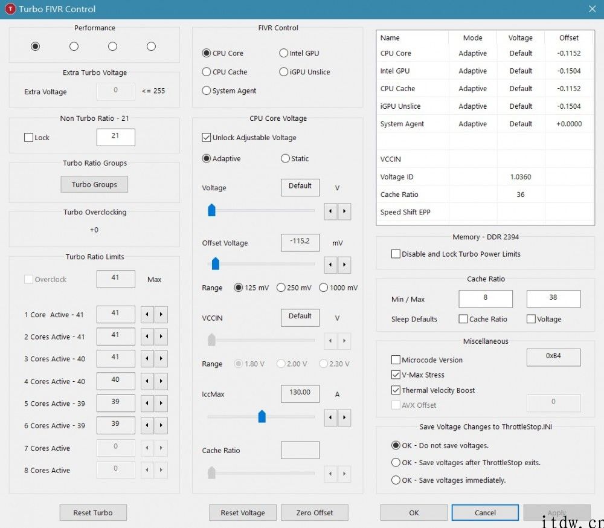Viewport: 604px width, 528px height.
Task: Click the Reset Voltage button
Action: [x=243, y=512]
